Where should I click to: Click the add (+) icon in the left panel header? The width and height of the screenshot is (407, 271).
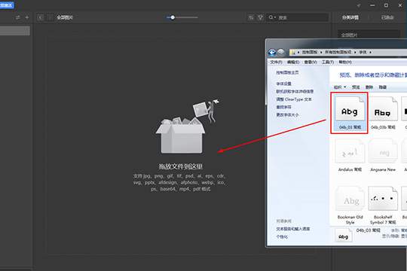(27, 17)
